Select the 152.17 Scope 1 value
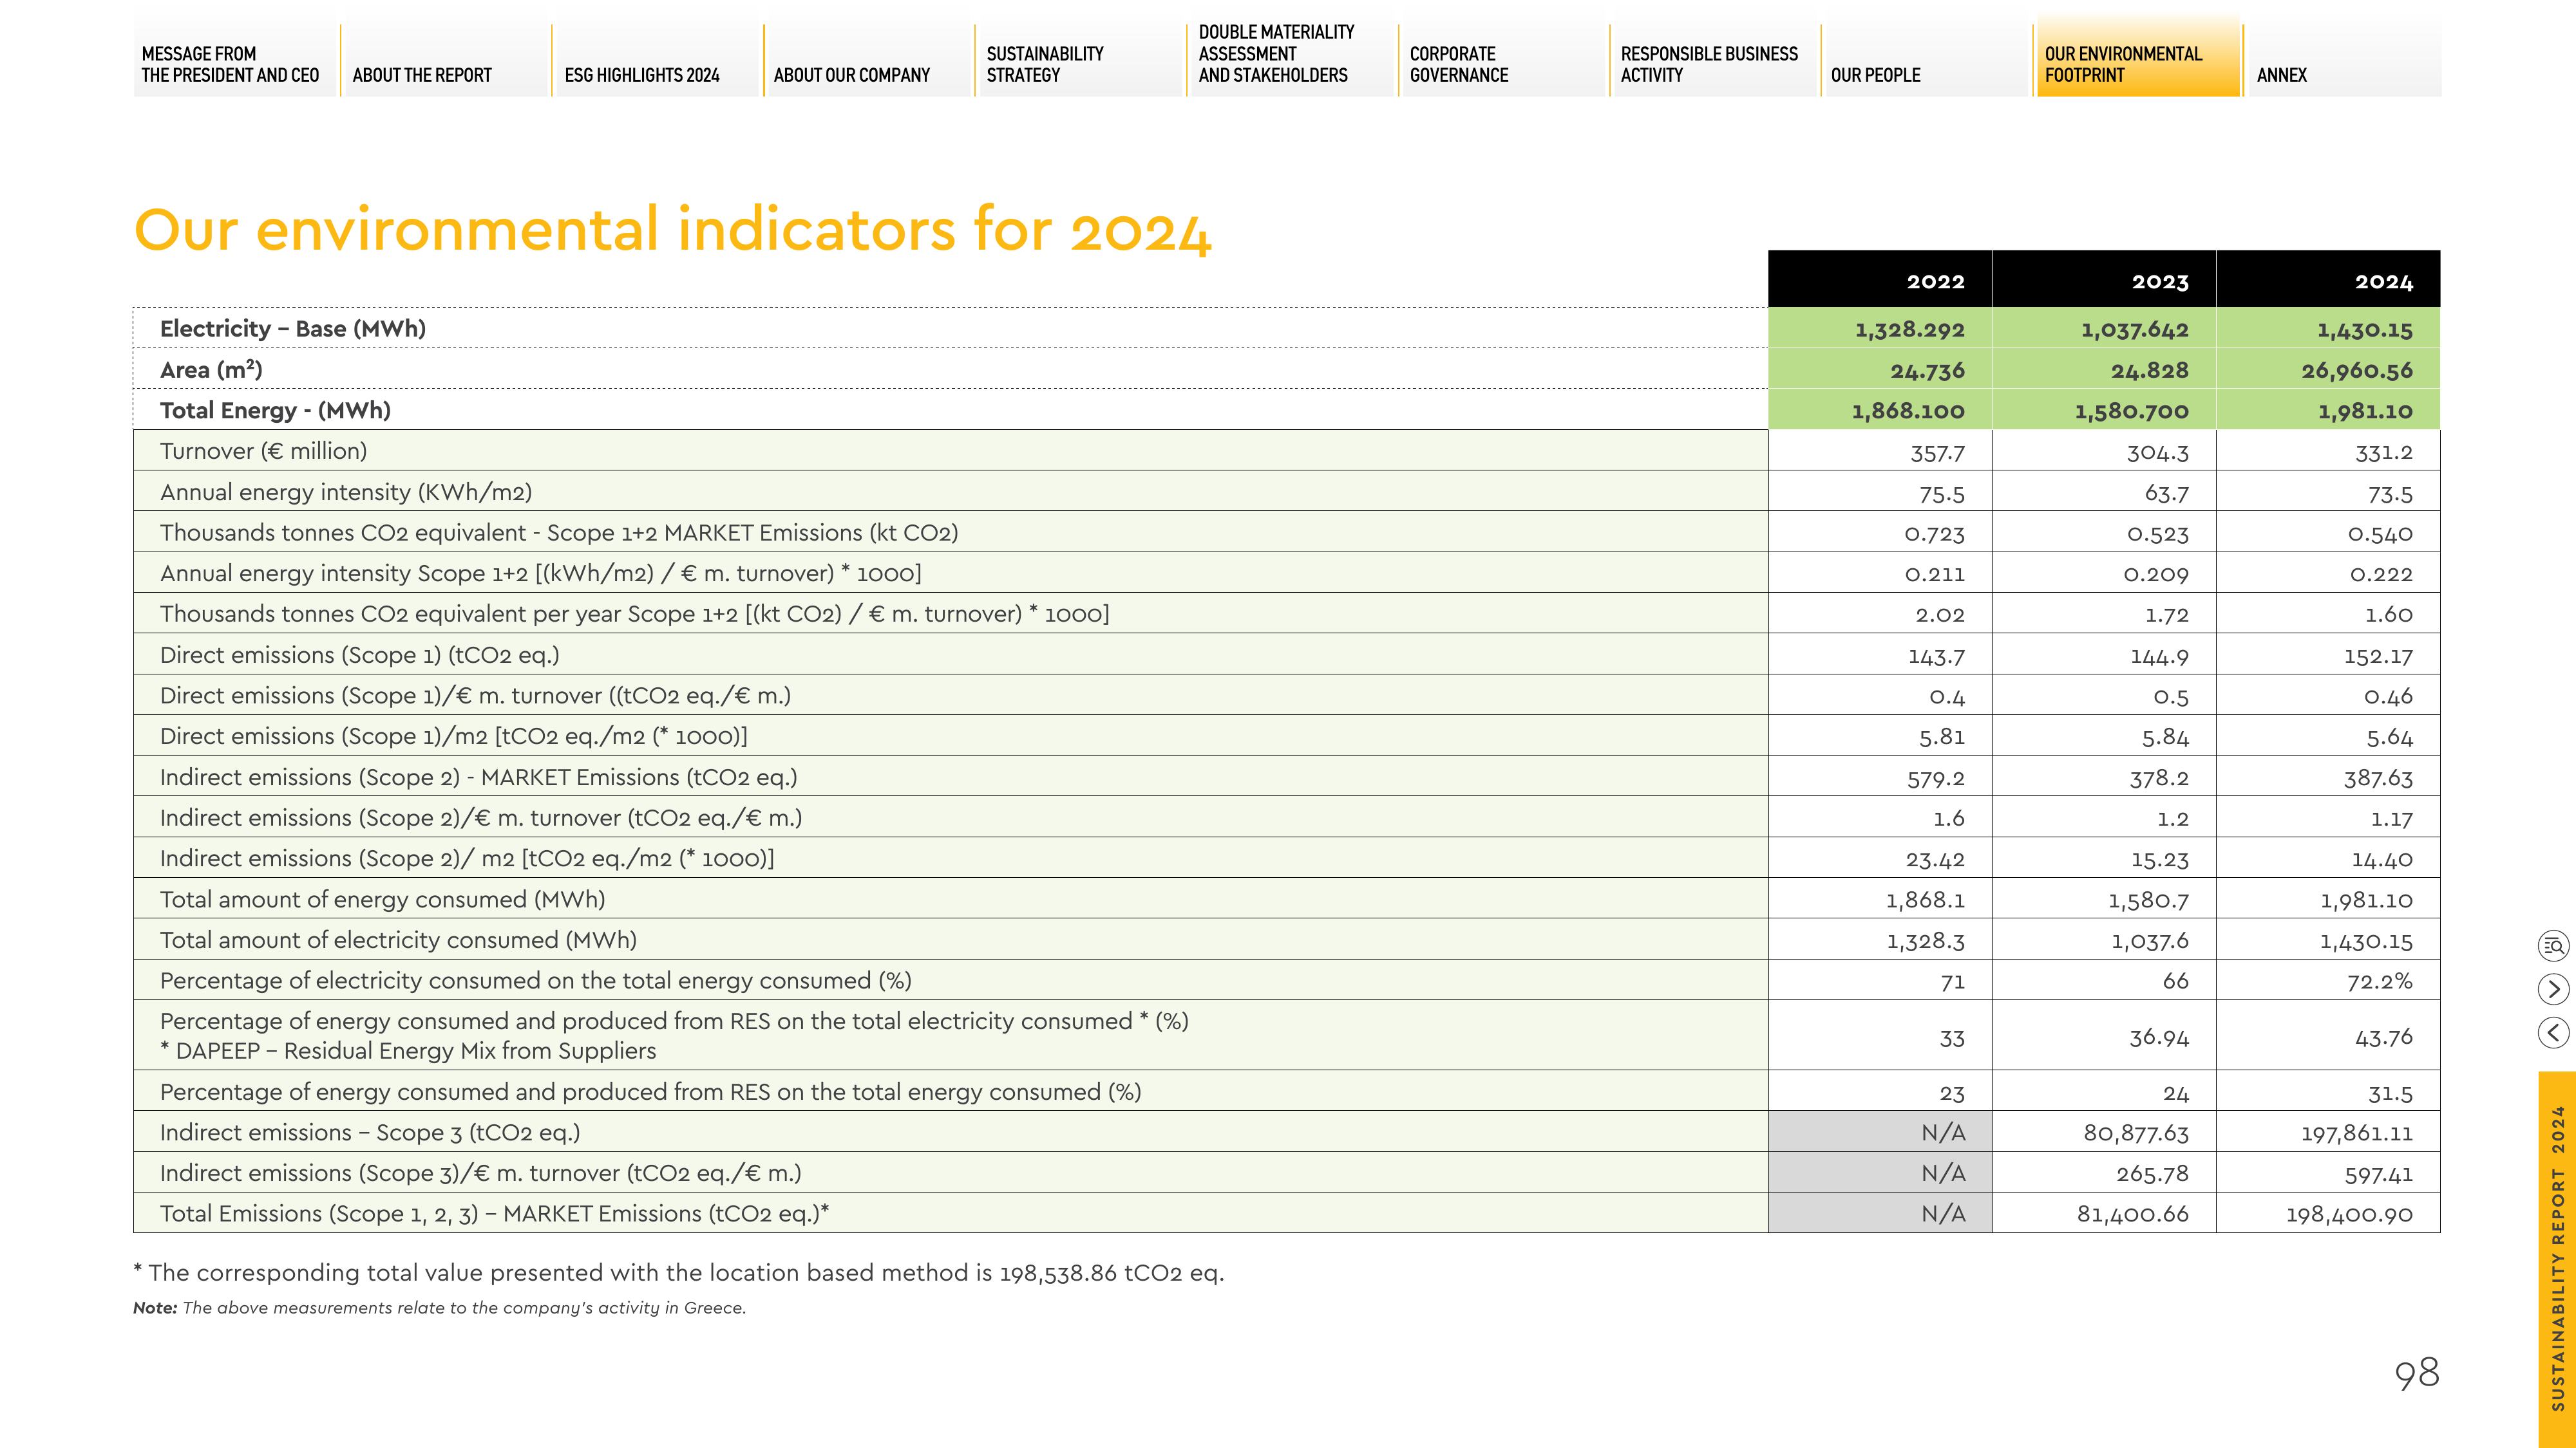2576x1448 pixels. pyautogui.click(x=2378, y=656)
